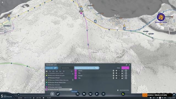
Task: Click Usuń wszystko to remove all stops
Action: pos(123,90)
